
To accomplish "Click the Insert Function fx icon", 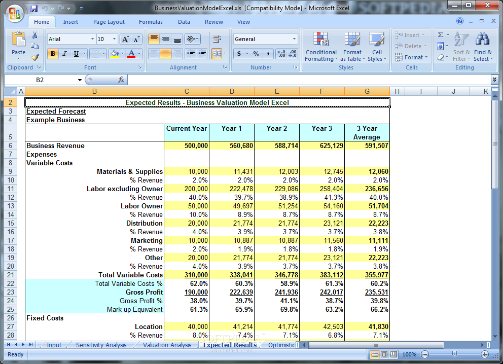I will (121, 80).
